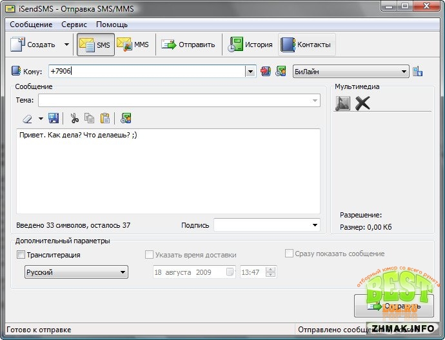
Task: Click the floppy save message icon
Action: pos(54,118)
